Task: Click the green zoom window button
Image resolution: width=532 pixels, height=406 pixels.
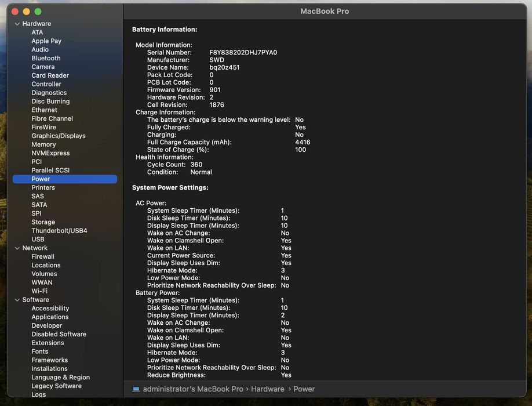Action: 38,12
